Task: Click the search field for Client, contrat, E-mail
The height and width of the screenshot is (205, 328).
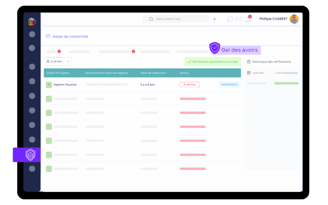Action: [x=179, y=19]
